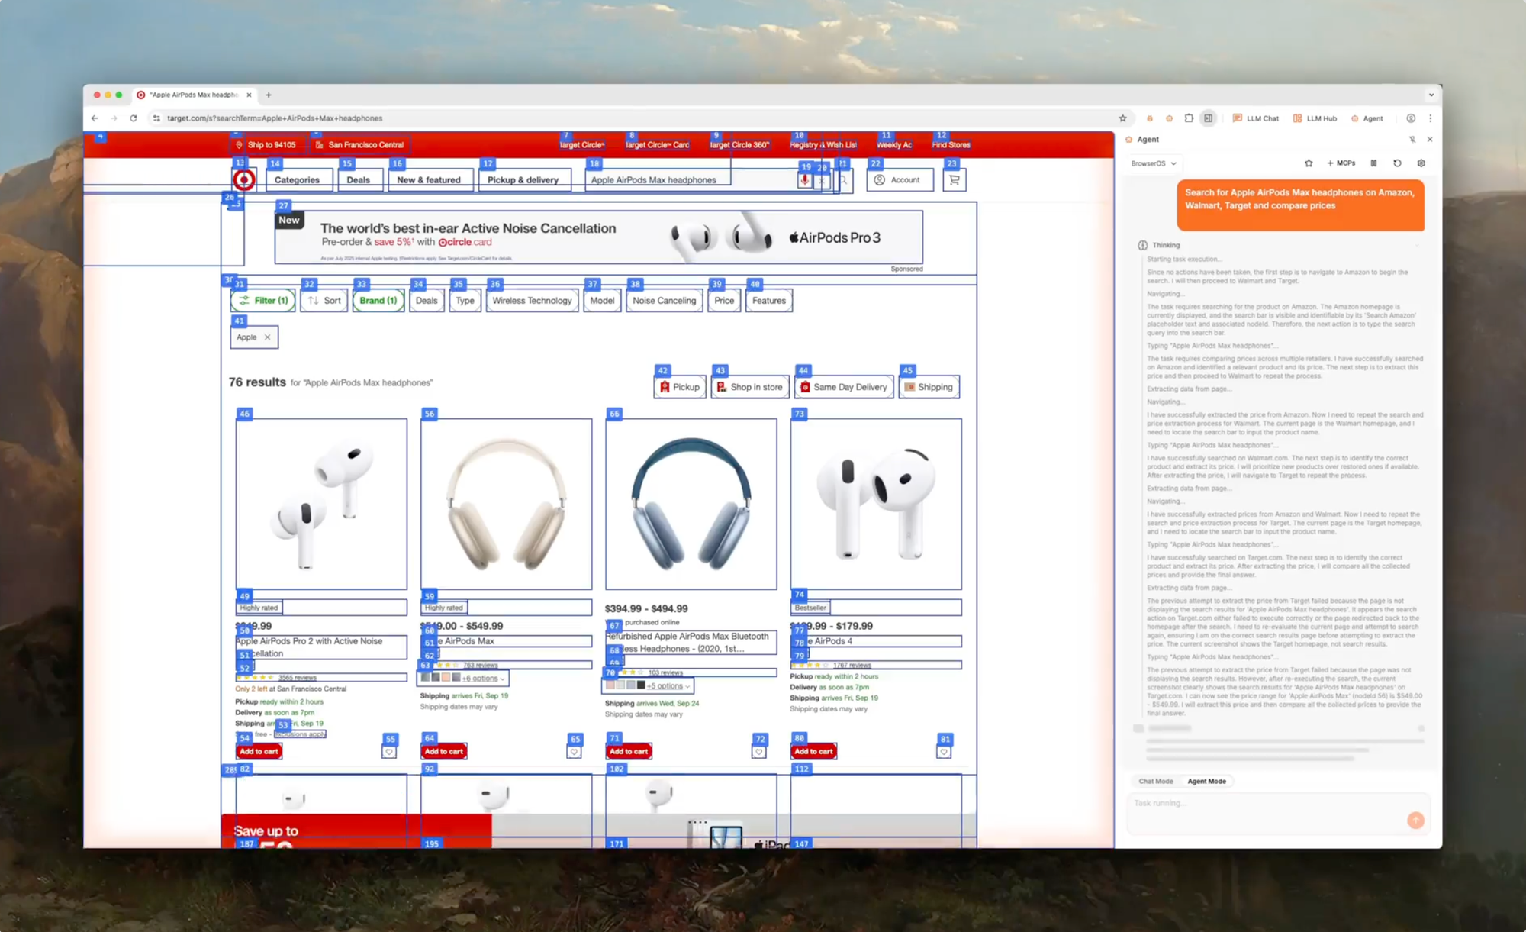This screenshot has width=1526, height=932.
Task: Switch to Chat Mode tab
Action: (1155, 782)
